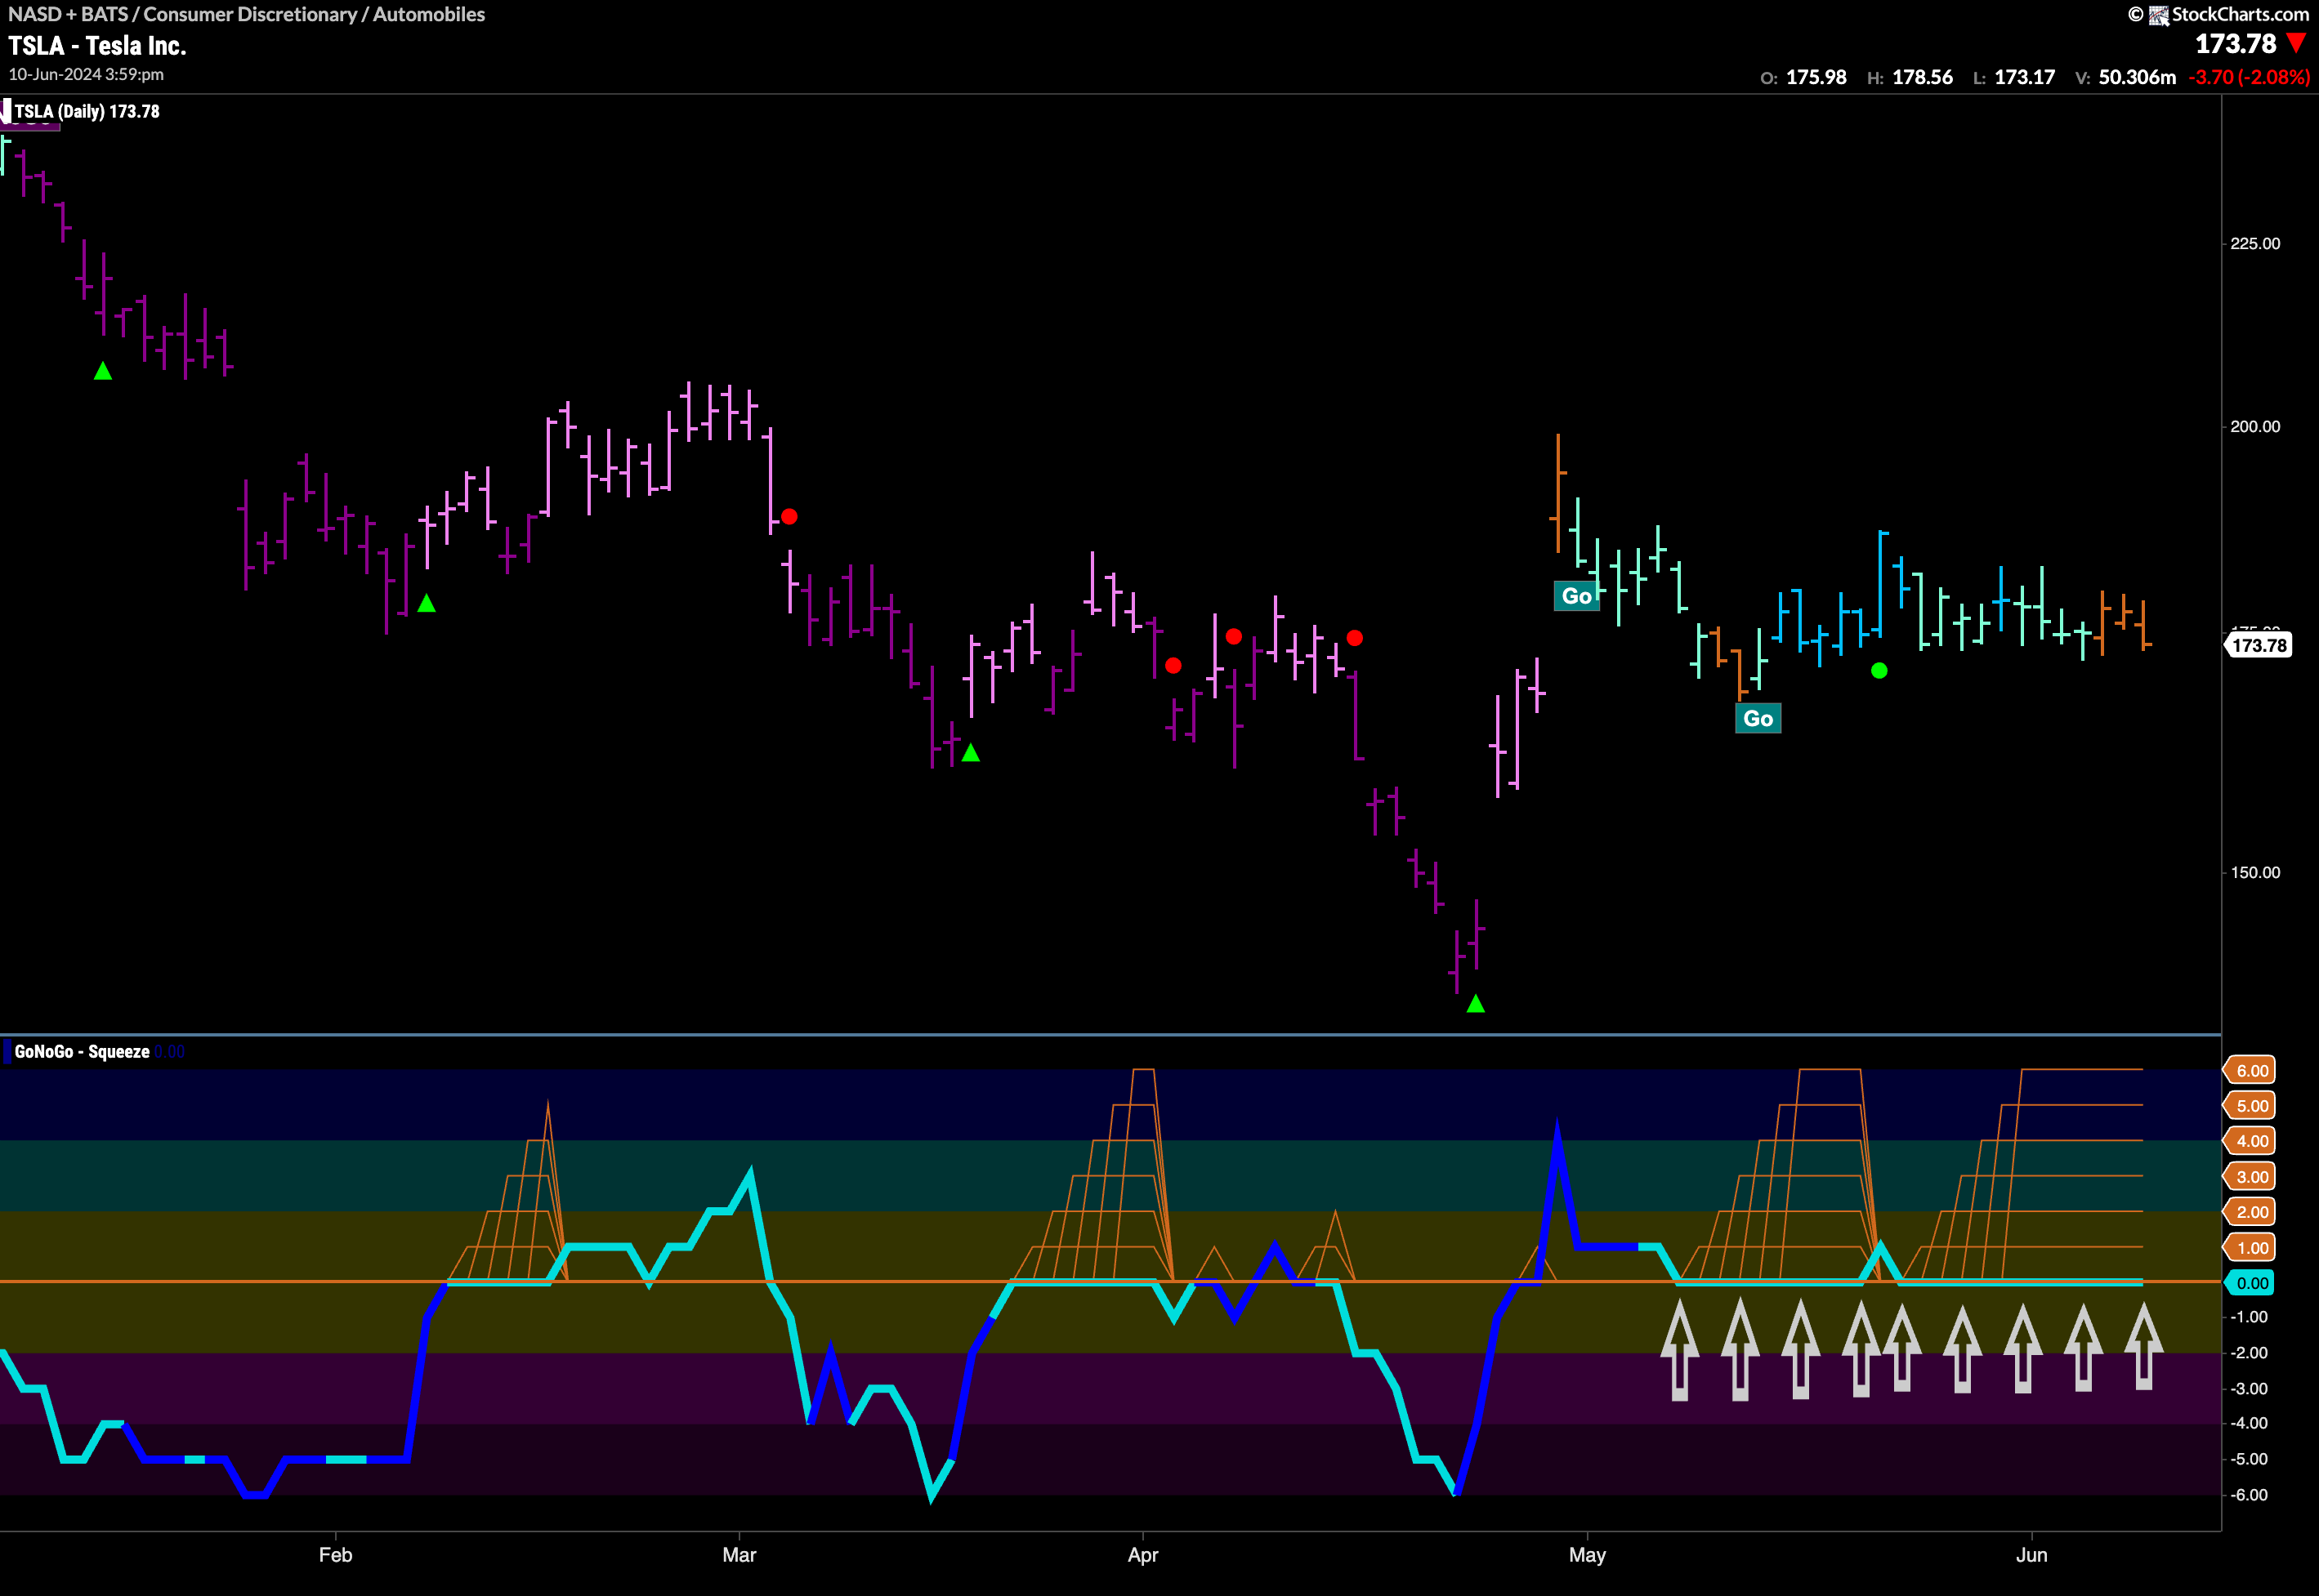
Task: Click the StockCharts.com logo icon
Action: 2158,15
